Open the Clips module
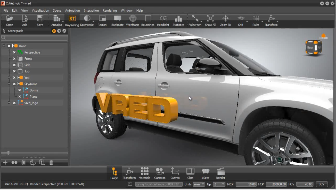 click(190, 173)
